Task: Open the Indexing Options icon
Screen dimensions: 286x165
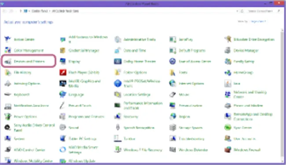Action: point(7,84)
